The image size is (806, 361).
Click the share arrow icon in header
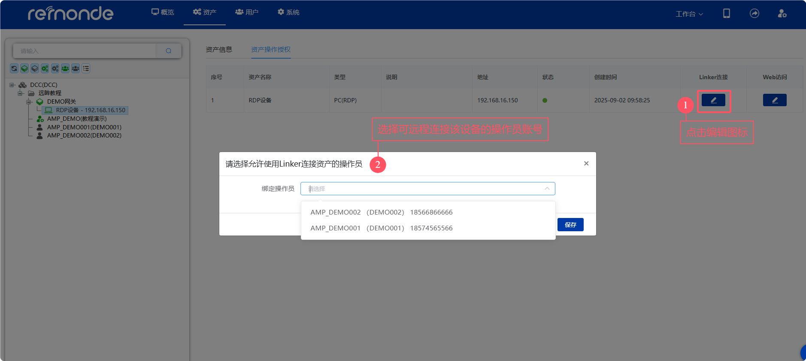coord(754,14)
